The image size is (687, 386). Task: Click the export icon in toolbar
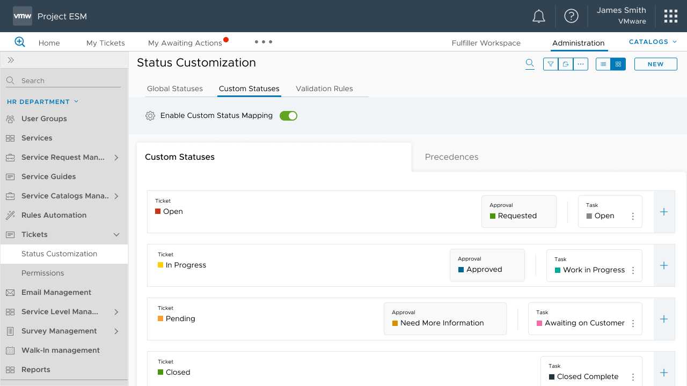[565, 64]
